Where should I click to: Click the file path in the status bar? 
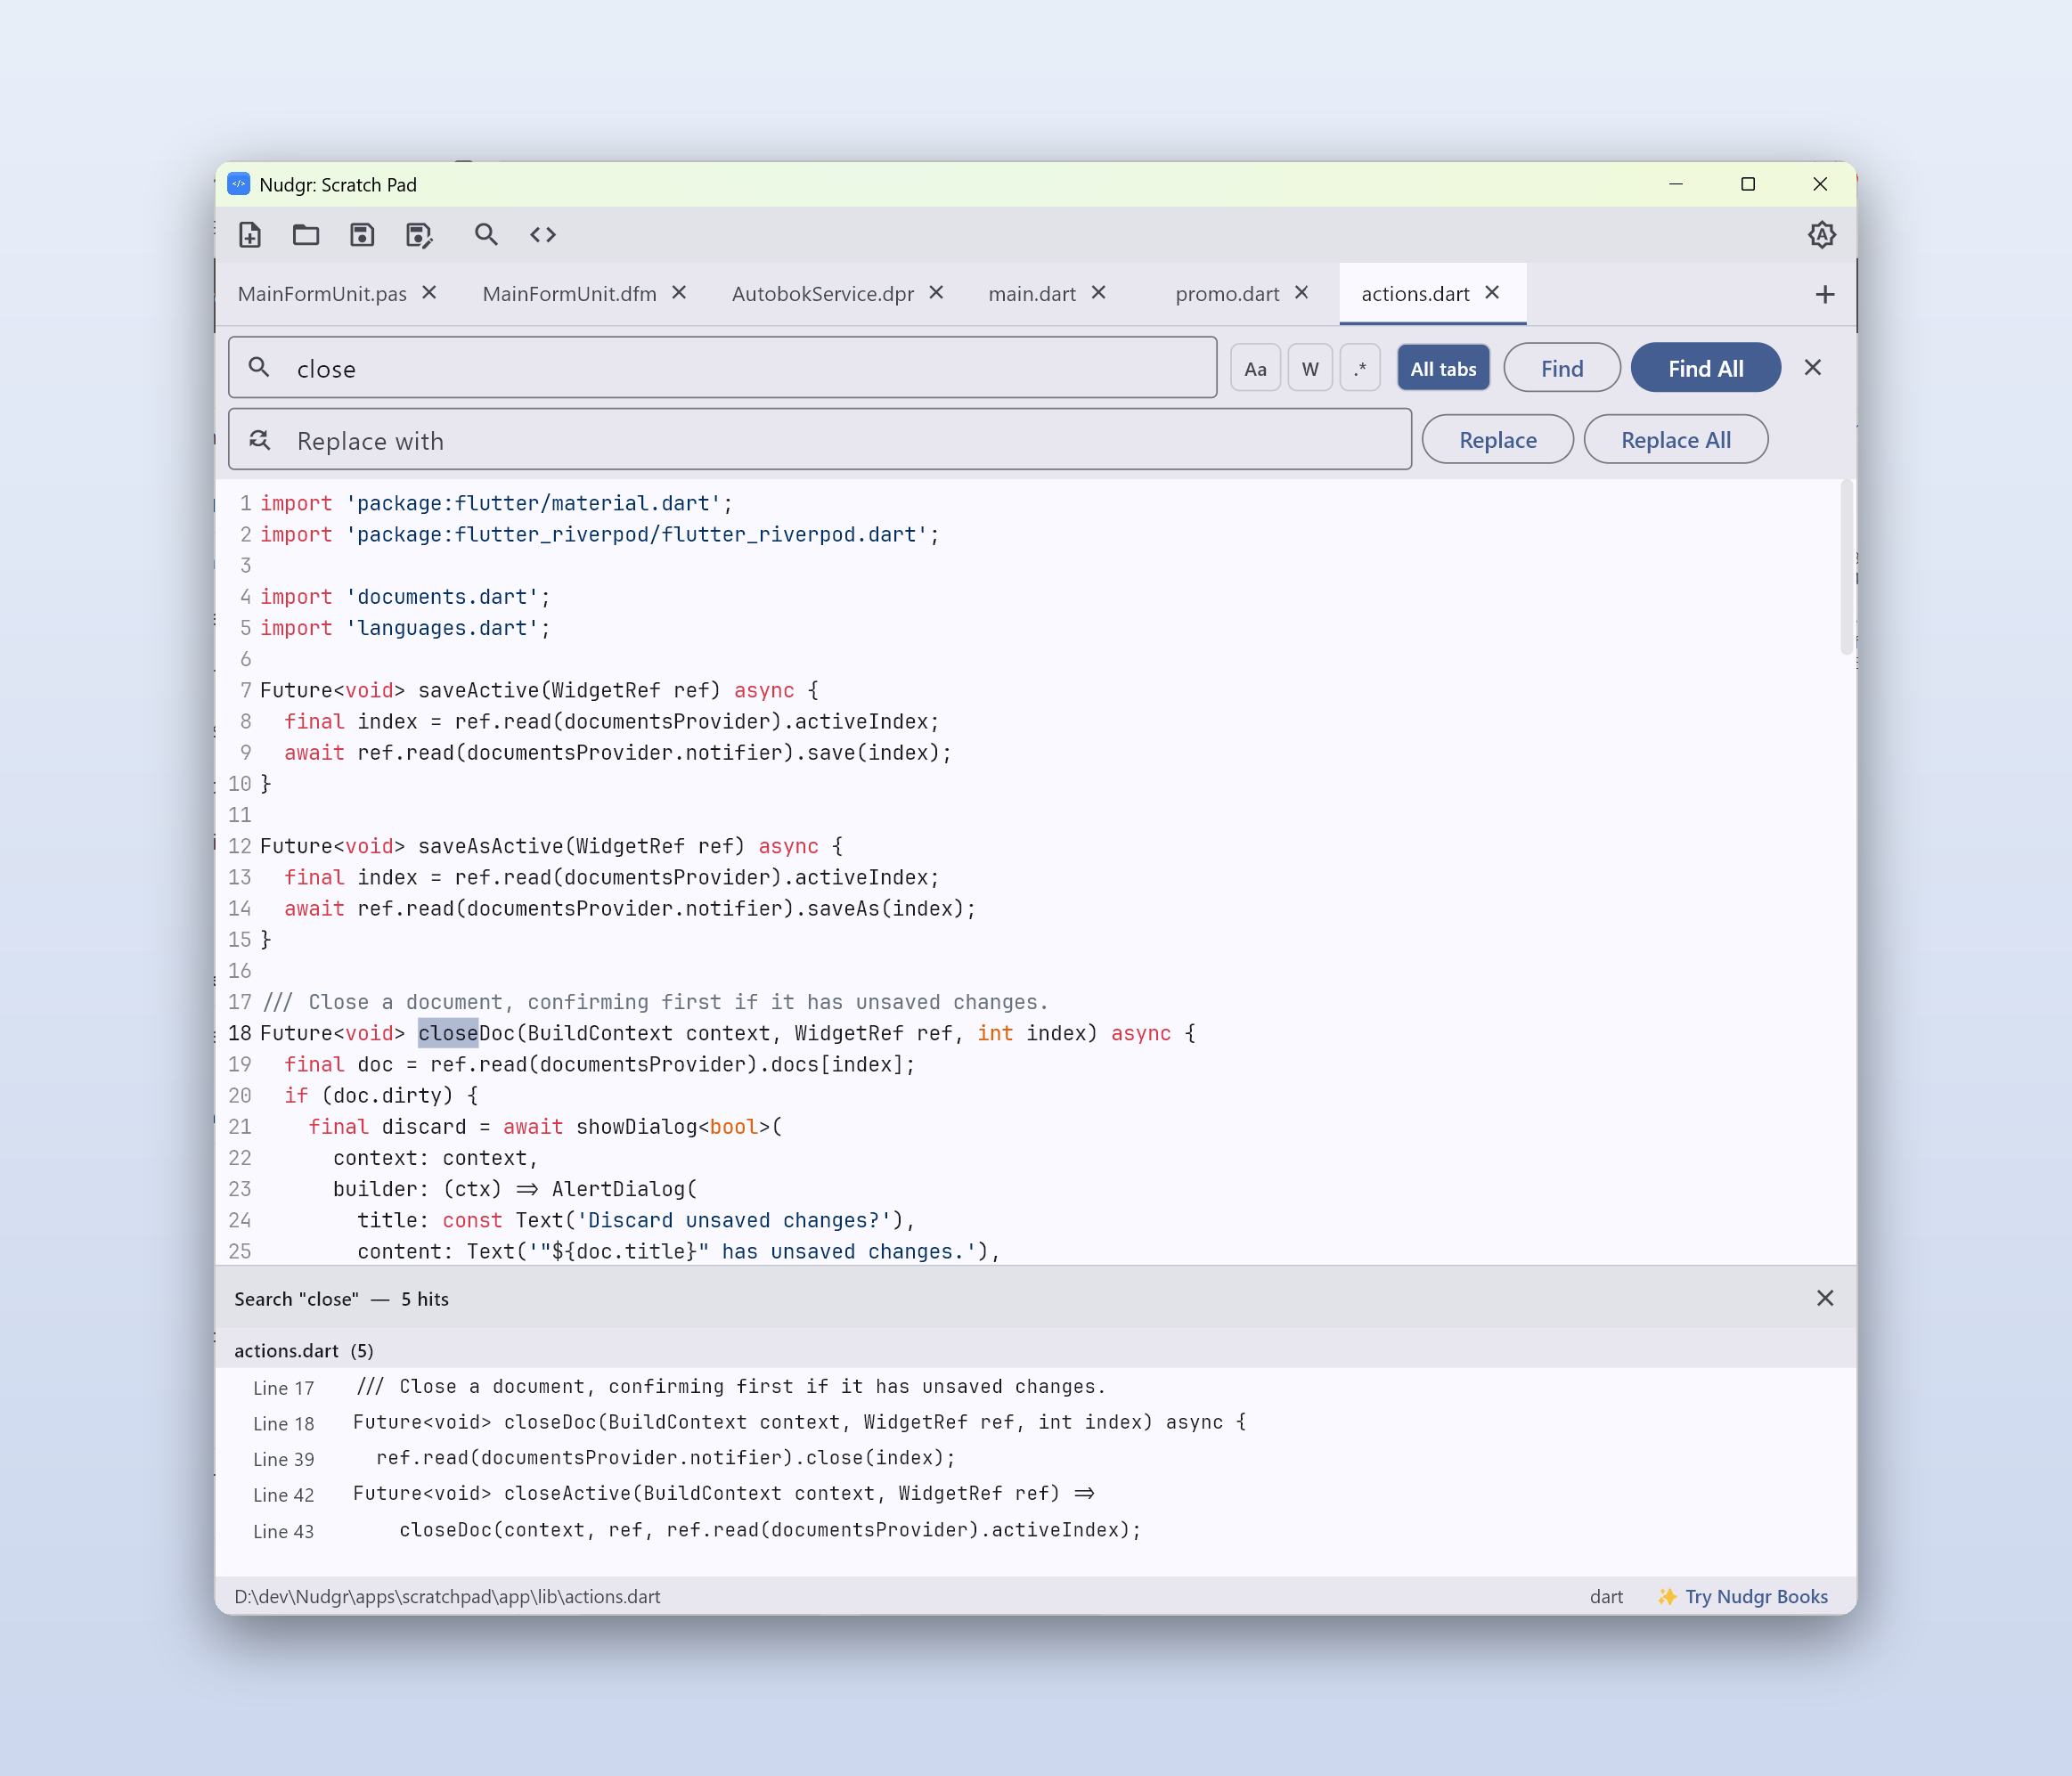447,1597
